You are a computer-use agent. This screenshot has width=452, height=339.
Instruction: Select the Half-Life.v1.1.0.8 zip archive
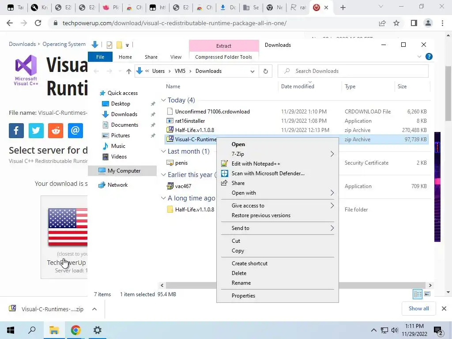297,130
